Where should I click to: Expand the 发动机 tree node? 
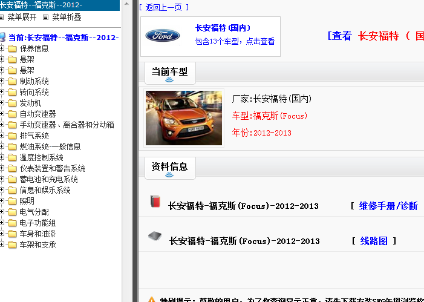(2, 103)
